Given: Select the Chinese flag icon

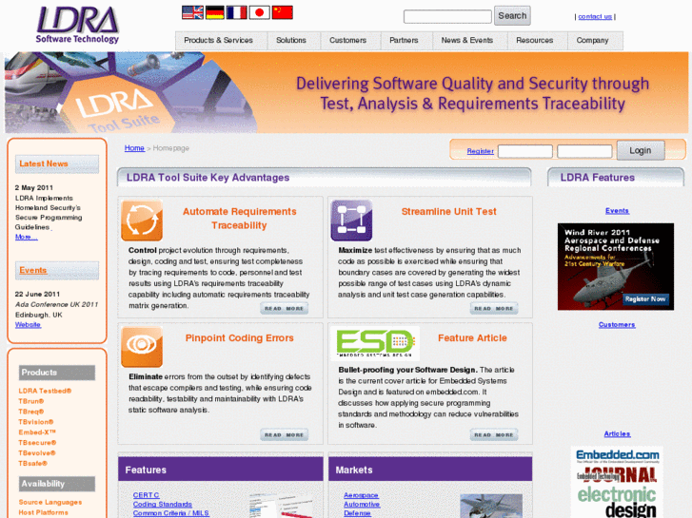Looking at the screenshot, I should [283, 12].
